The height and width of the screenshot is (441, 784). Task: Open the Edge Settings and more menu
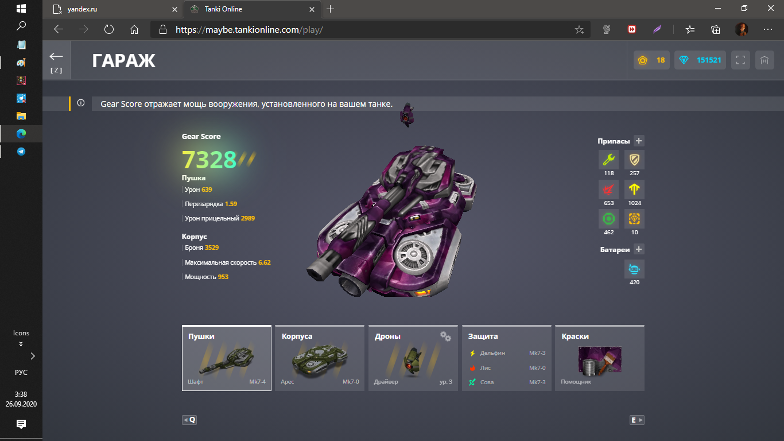[x=768, y=29]
